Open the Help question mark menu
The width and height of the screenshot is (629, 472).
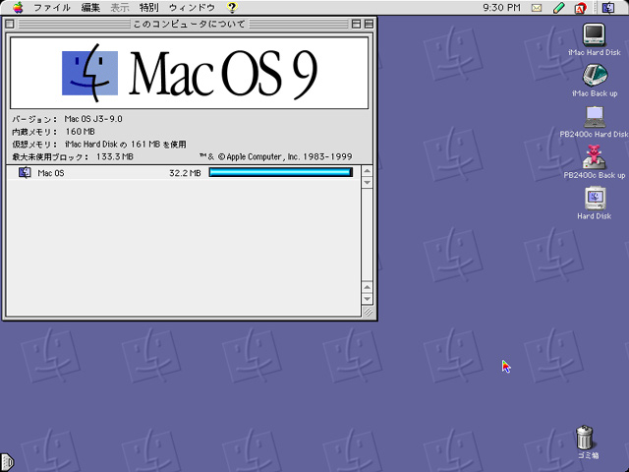pyautogui.click(x=232, y=7)
